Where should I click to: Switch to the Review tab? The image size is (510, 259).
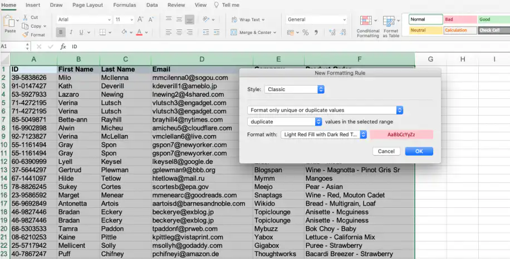click(x=176, y=5)
